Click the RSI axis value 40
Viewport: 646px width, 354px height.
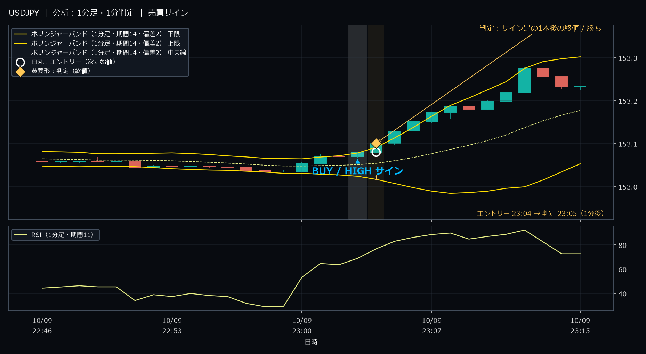coord(622,294)
